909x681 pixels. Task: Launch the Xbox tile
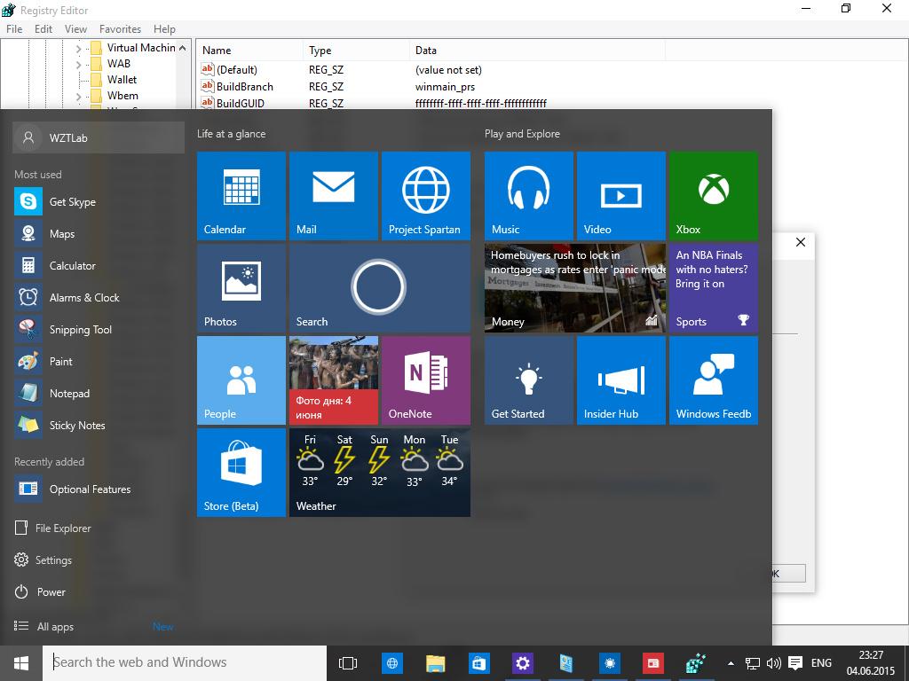(x=714, y=196)
